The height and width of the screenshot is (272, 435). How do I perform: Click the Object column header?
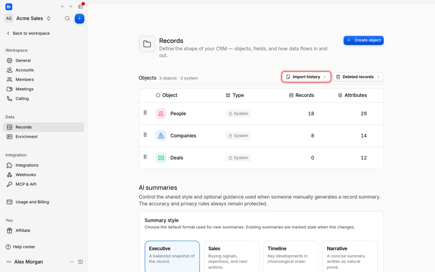coord(166,95)
